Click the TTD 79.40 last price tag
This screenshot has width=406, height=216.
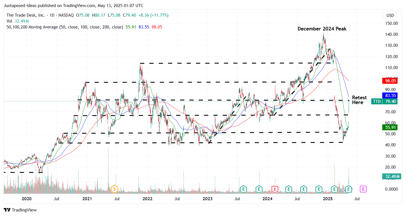tap(385, 101)
